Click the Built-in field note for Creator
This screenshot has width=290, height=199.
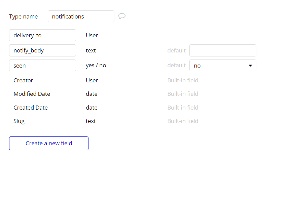[183, 80]
